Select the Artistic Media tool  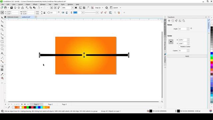(2, 38)
